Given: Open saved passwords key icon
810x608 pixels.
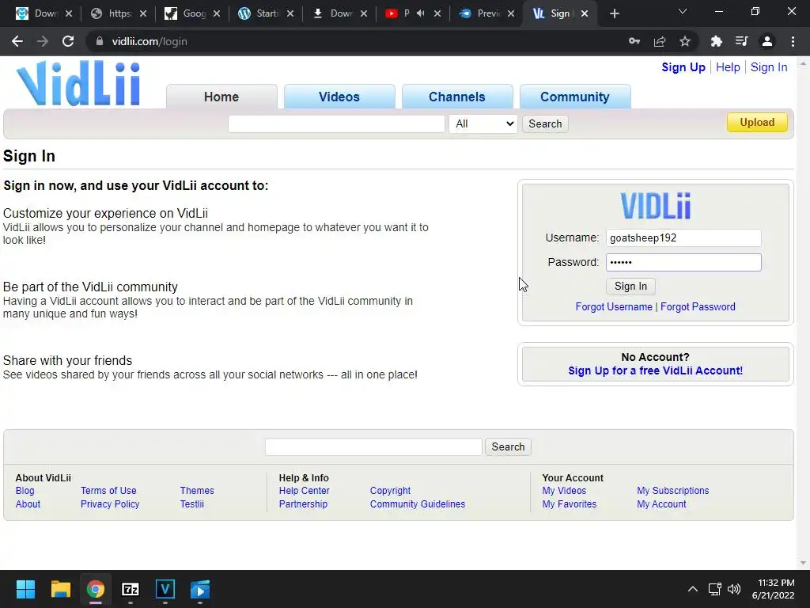Looking at the screenshot, I should pos(634,41).
